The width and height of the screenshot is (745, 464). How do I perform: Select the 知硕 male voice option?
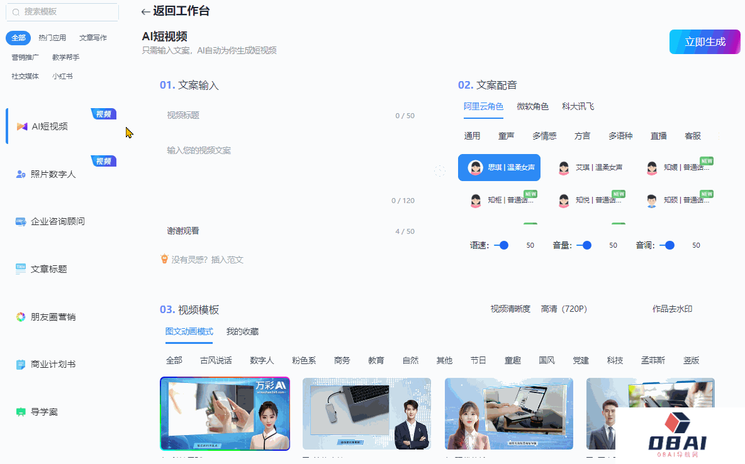click(652, 201)
